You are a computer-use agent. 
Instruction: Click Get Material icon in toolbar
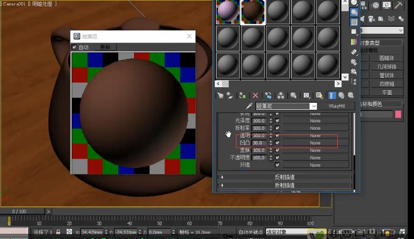pyautogui.click(x=221, y=96)
